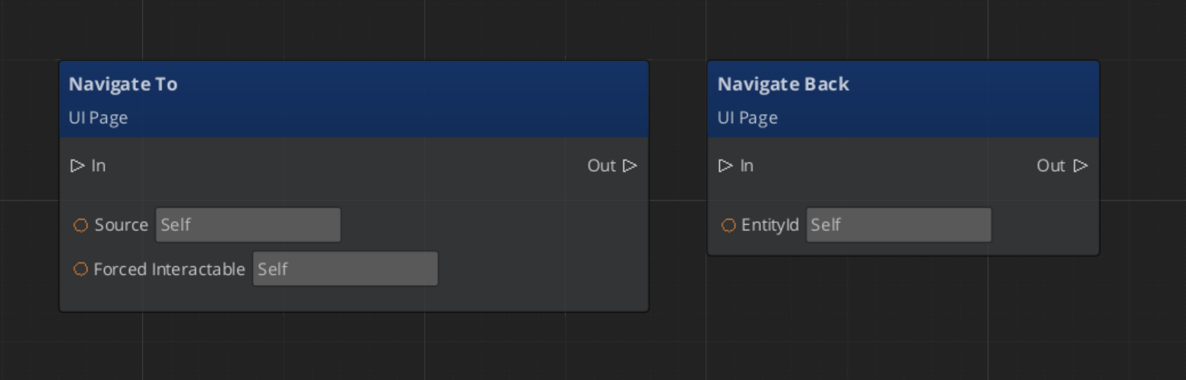Screen dimensions: 1186x380
Task: Click the Out label on Navigate To
Action: tap(601, 166)
